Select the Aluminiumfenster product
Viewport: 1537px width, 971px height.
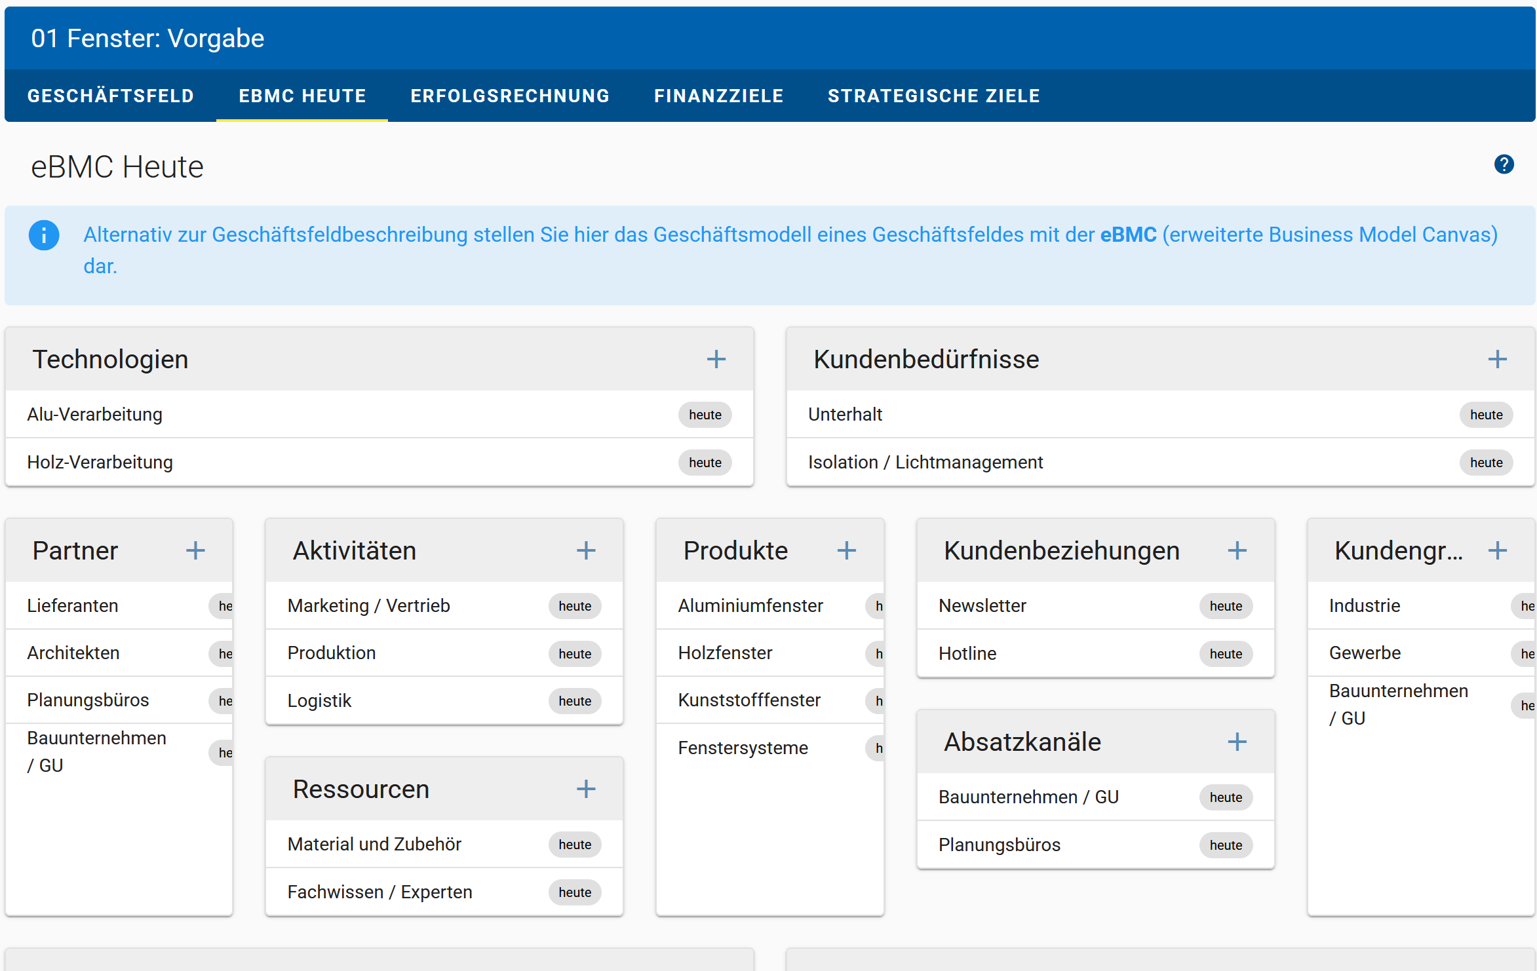pos(770,606)
